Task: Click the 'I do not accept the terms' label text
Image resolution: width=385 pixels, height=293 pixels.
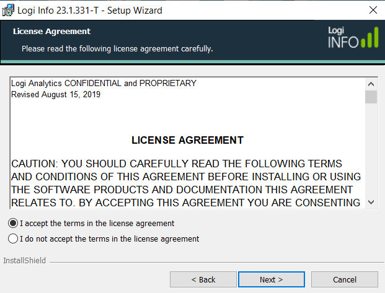Action: [x=109, y=238]
